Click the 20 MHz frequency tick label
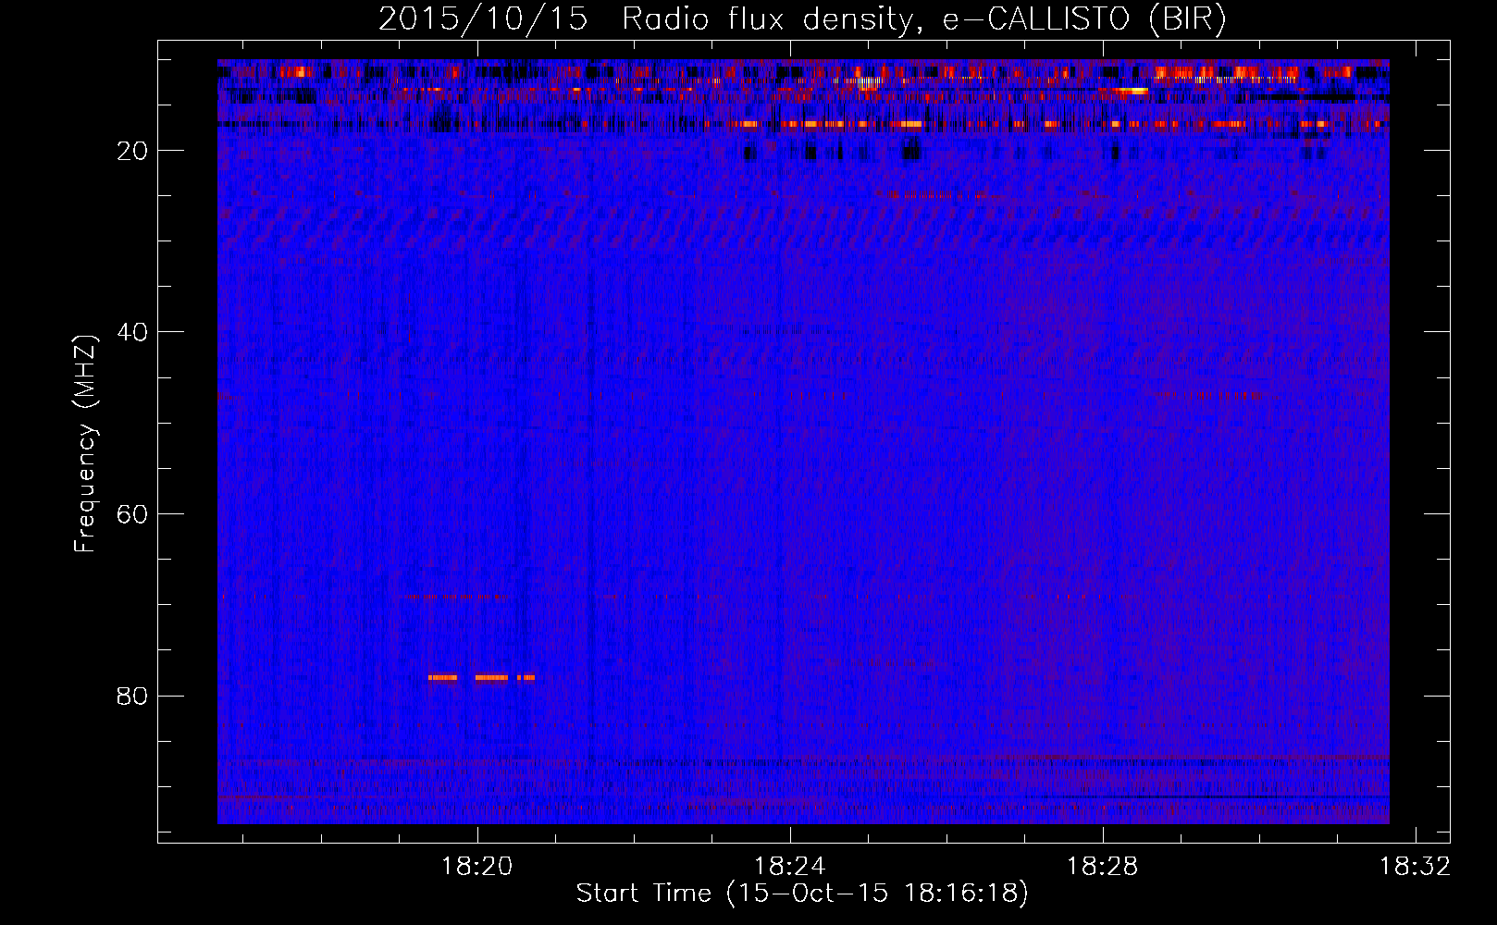The width and height of the screenshot is (1497, 925). 132,151
